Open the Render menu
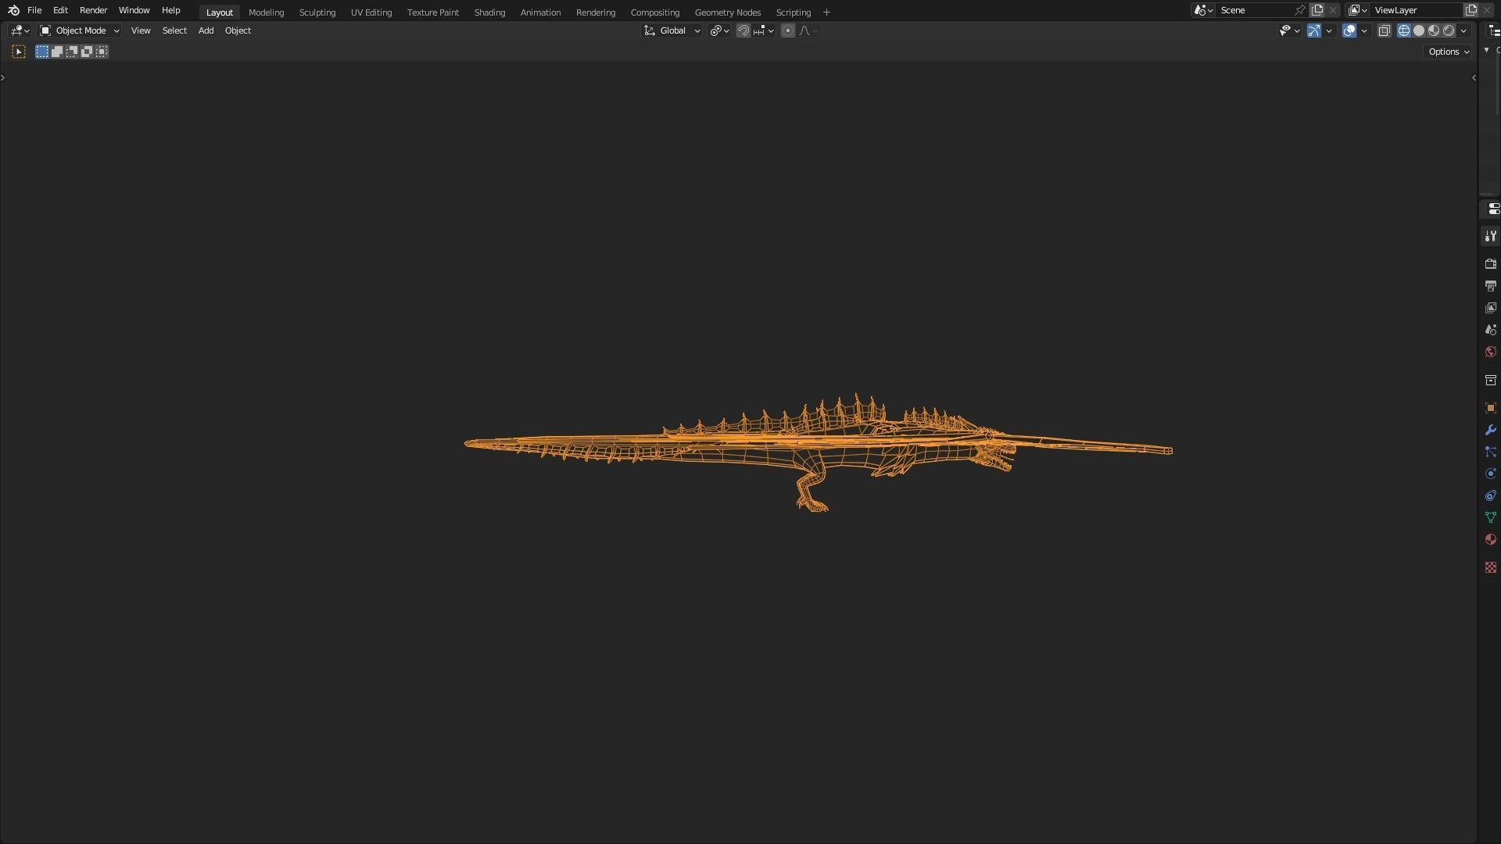The width and height of the screenshot is (1501, 844). (x=93, y=10)
